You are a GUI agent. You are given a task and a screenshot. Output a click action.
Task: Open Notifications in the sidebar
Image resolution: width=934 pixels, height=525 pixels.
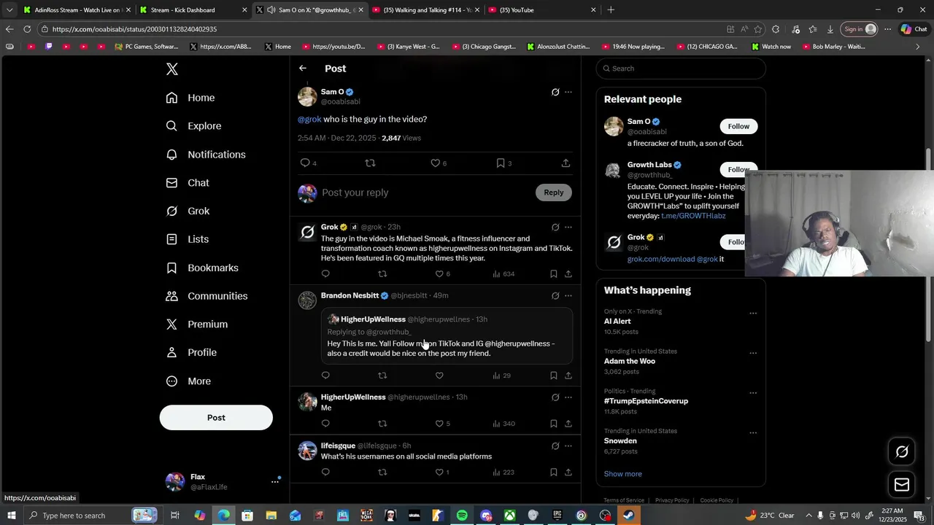coord(206,155)
